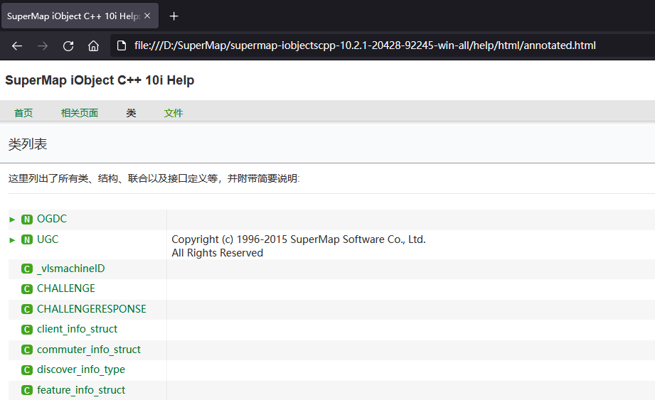This screenshot has width=655, height=400.
Task: Open the CHALLENGERESPONSE class link
Action: pos(92,309)
